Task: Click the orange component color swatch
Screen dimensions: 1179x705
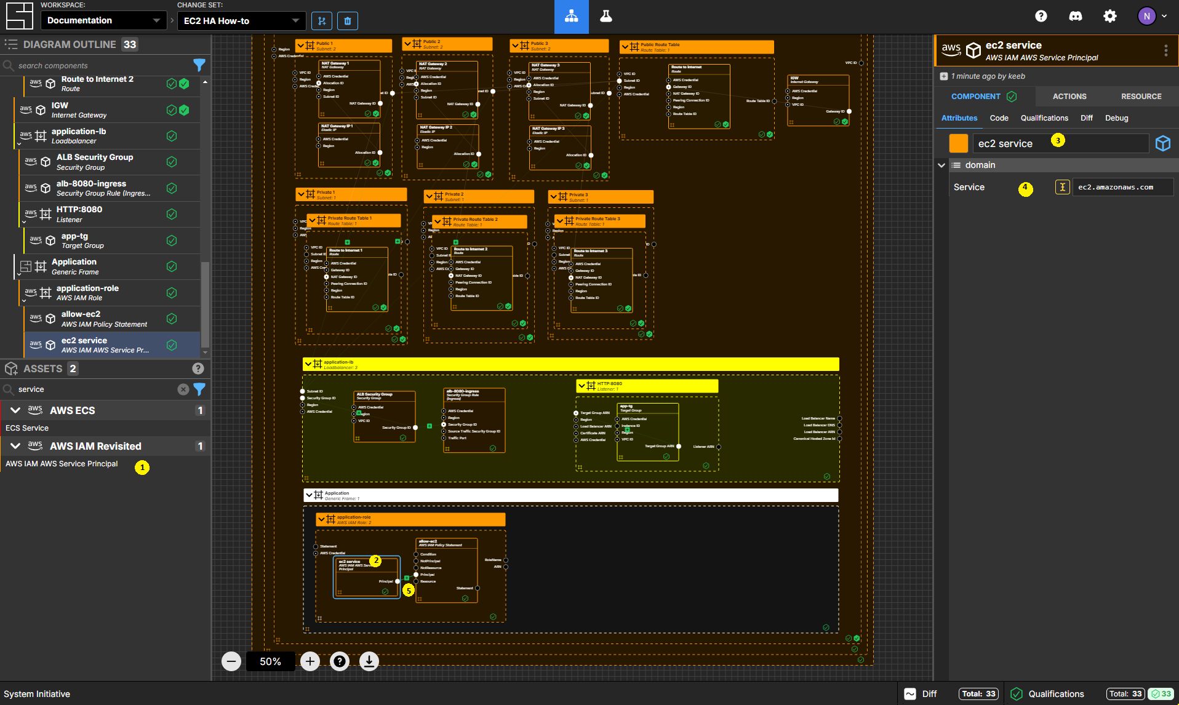Action: pyautogui.click(x=959, y=143)
